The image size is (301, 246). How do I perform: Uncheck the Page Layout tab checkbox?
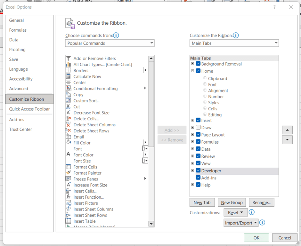(198, 135)
